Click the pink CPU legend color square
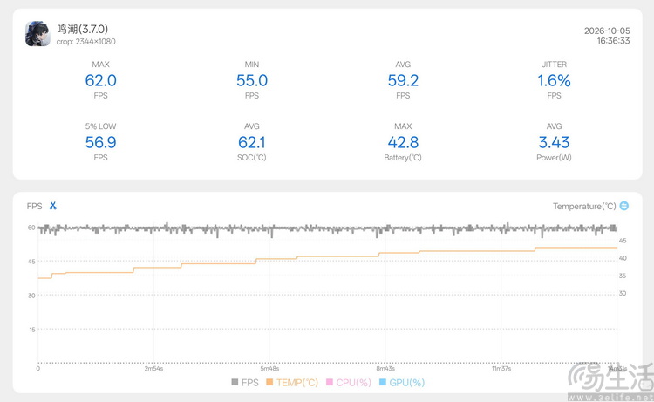The height and width of the screenshot is (402, 654). (330, 383)
